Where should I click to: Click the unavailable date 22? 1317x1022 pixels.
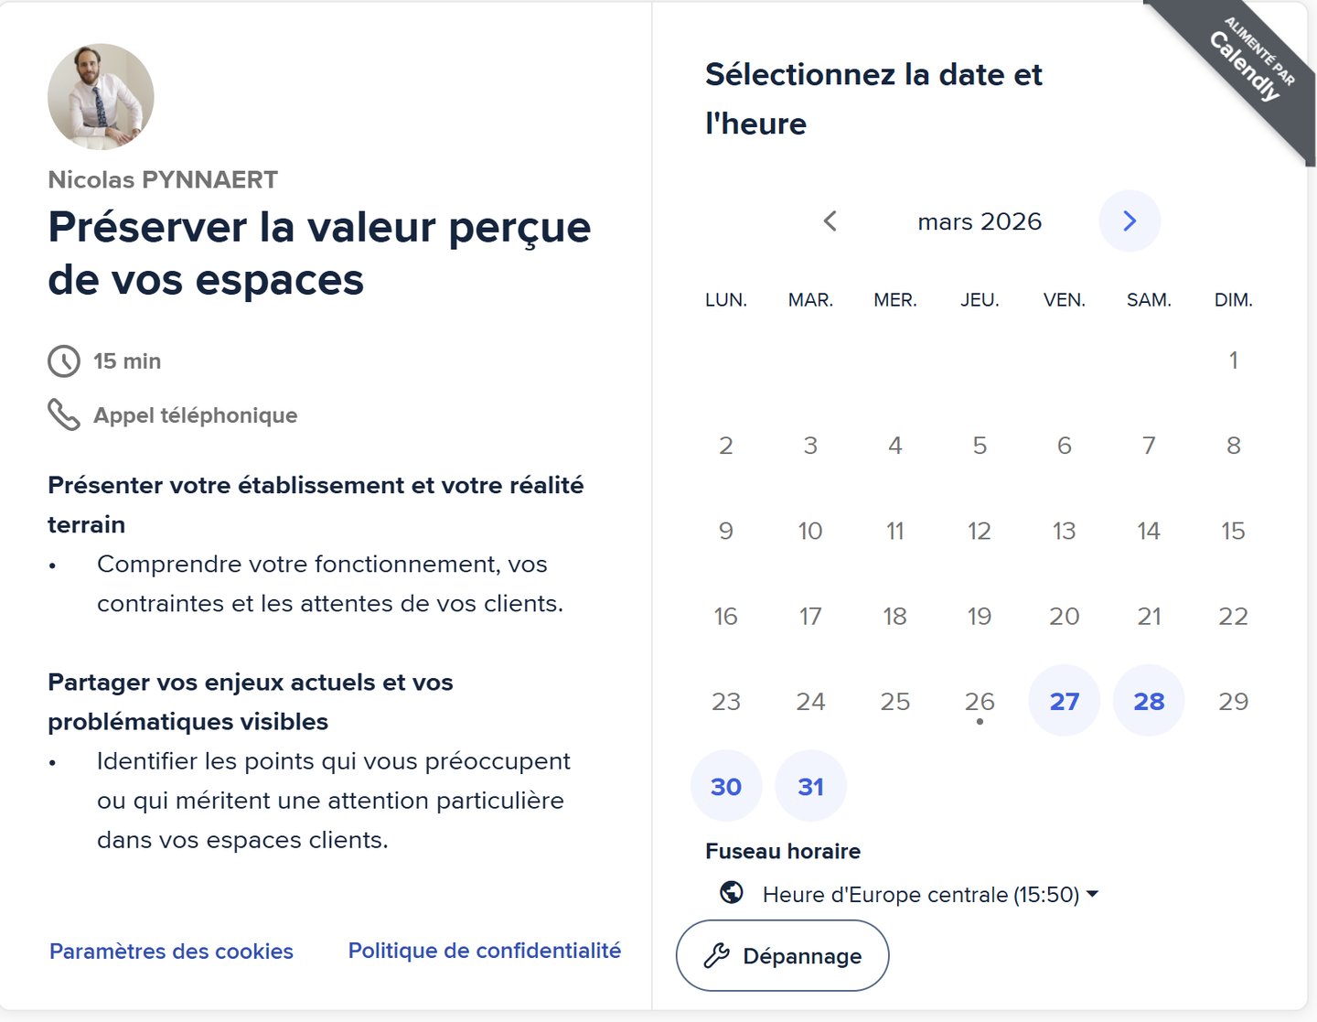pyautogui.click(x=1234, y=616)
